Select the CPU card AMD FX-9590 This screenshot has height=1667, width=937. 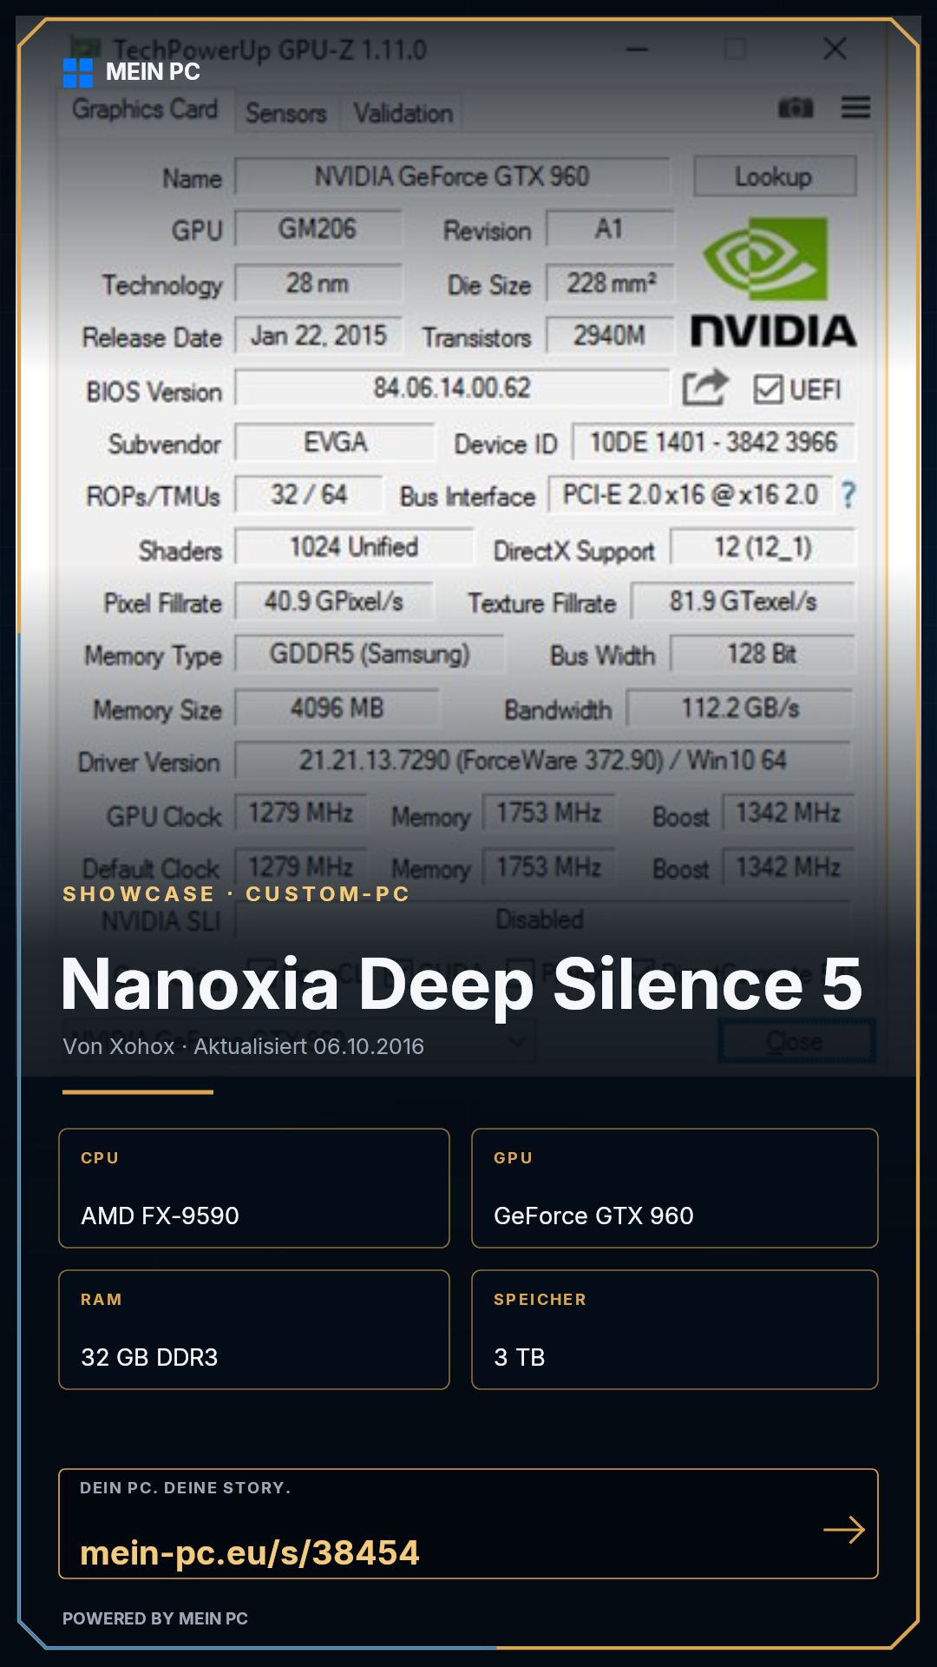254,1188
